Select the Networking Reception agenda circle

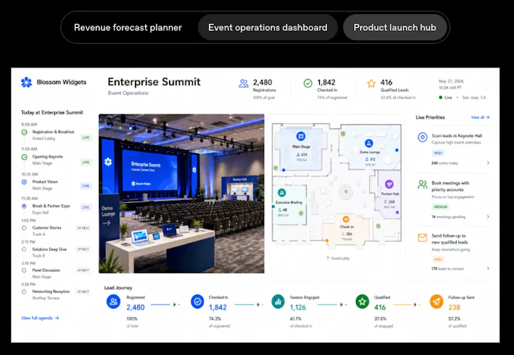pyautogui.click(x=24, y=292)
